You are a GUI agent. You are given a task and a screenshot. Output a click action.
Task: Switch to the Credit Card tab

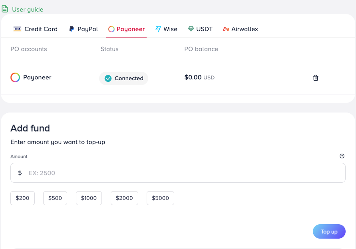click(36, 29)
